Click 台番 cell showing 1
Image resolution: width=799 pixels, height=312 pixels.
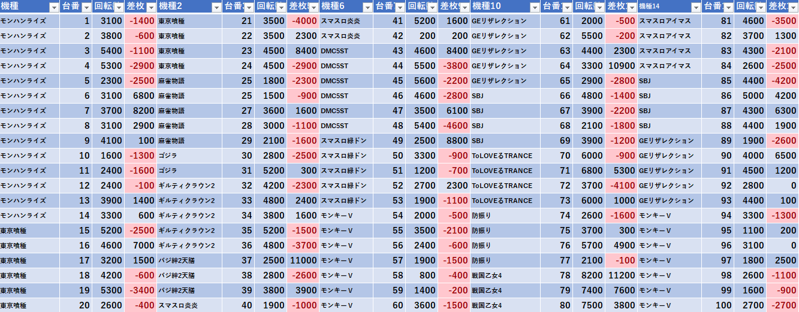76,21
